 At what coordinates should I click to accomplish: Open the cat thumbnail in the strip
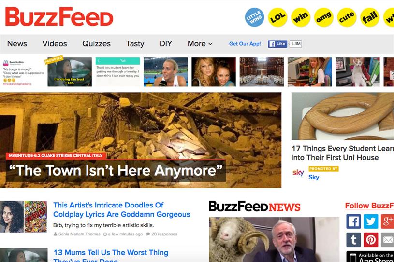pyautogui.click(x=358, y=72)
